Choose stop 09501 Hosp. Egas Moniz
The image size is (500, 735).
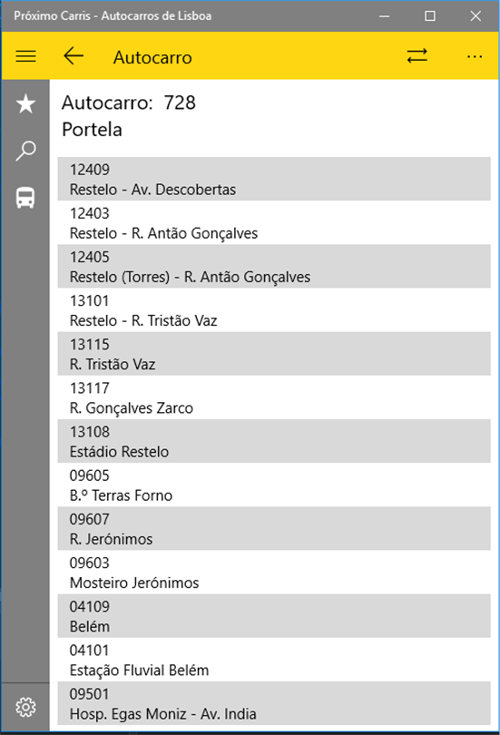274,703
